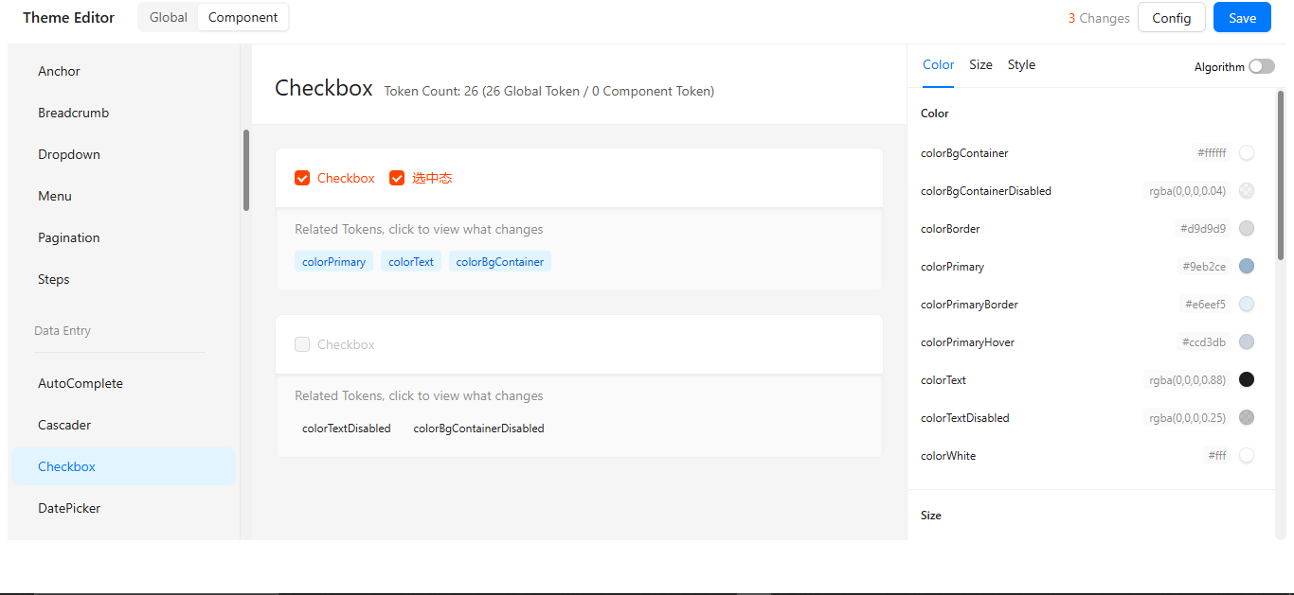Click the colorPrimary related token tag
The width and height of the screenshot is (1294, 595).
[x=333, y=262]
